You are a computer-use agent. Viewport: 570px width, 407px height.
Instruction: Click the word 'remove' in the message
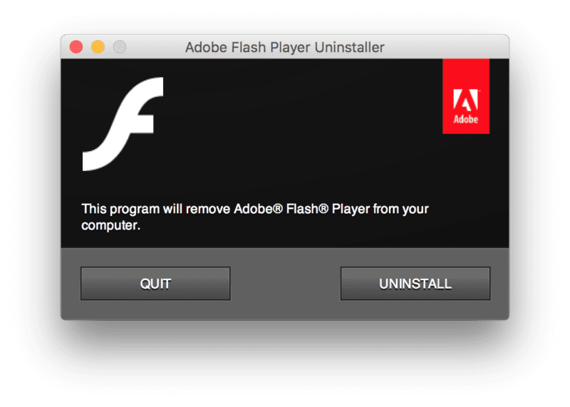click(x=208, y=209)
